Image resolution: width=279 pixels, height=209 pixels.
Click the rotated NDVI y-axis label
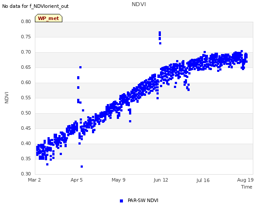7,98
